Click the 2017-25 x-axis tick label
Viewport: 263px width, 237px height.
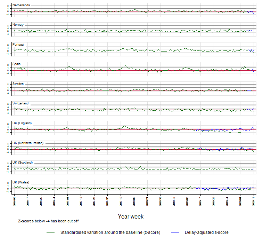coord(94,202)
